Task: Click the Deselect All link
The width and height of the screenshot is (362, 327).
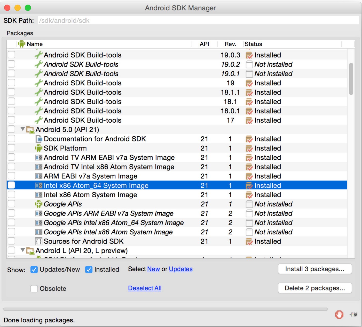Action: click(x=145, y=288)
